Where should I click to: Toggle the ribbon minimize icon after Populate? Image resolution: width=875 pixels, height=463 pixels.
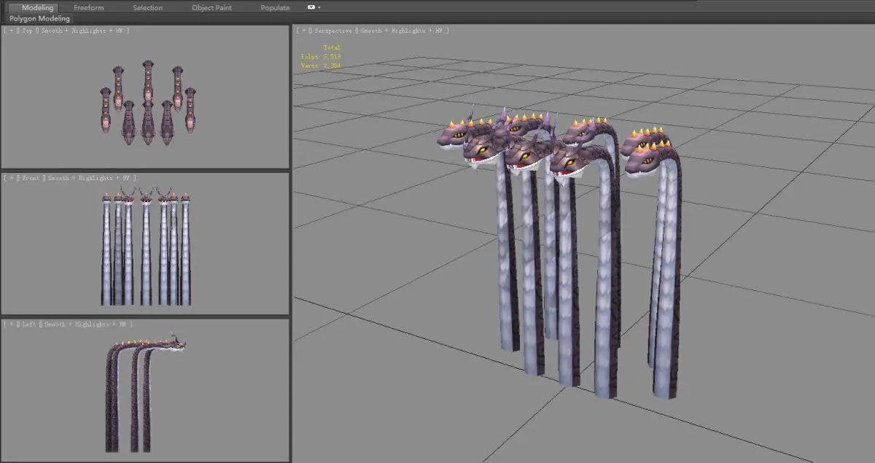(x=311, y=7)
